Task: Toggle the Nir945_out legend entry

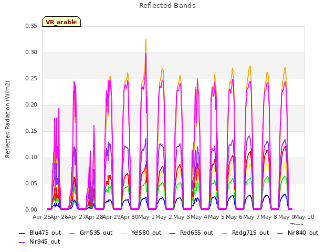Action: tap(39, 241)
